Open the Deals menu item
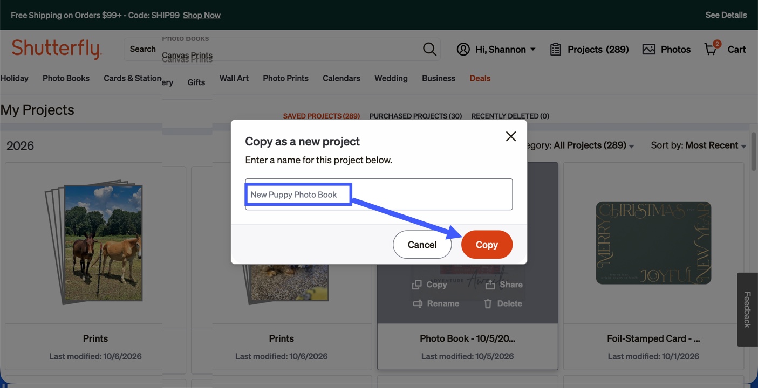The image size is (758, 388). tap(480, 78)
